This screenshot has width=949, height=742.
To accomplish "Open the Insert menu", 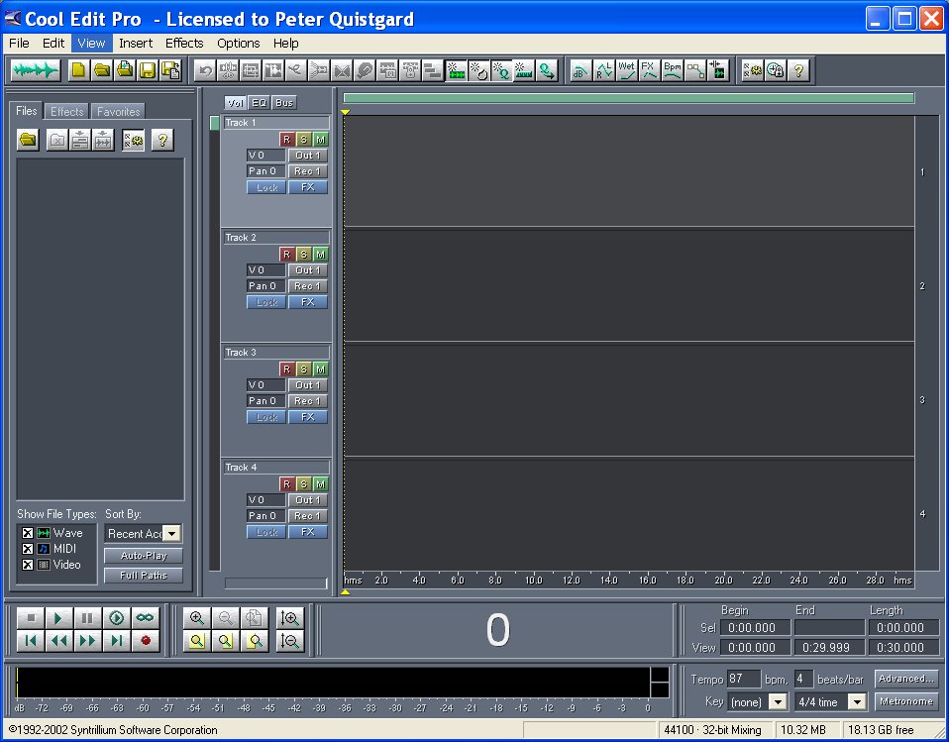I will click(x=136, y=43).
